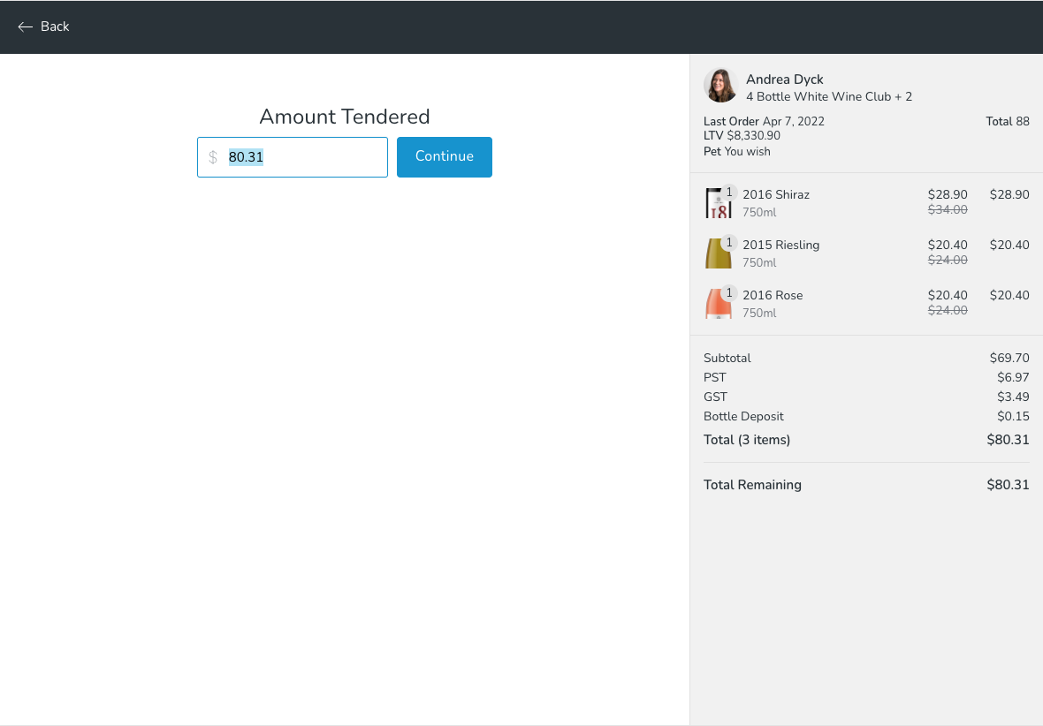Select the customer name Andrea Dyck
The width and height of the screenshot is (1043, 726).
click(784, 79)
